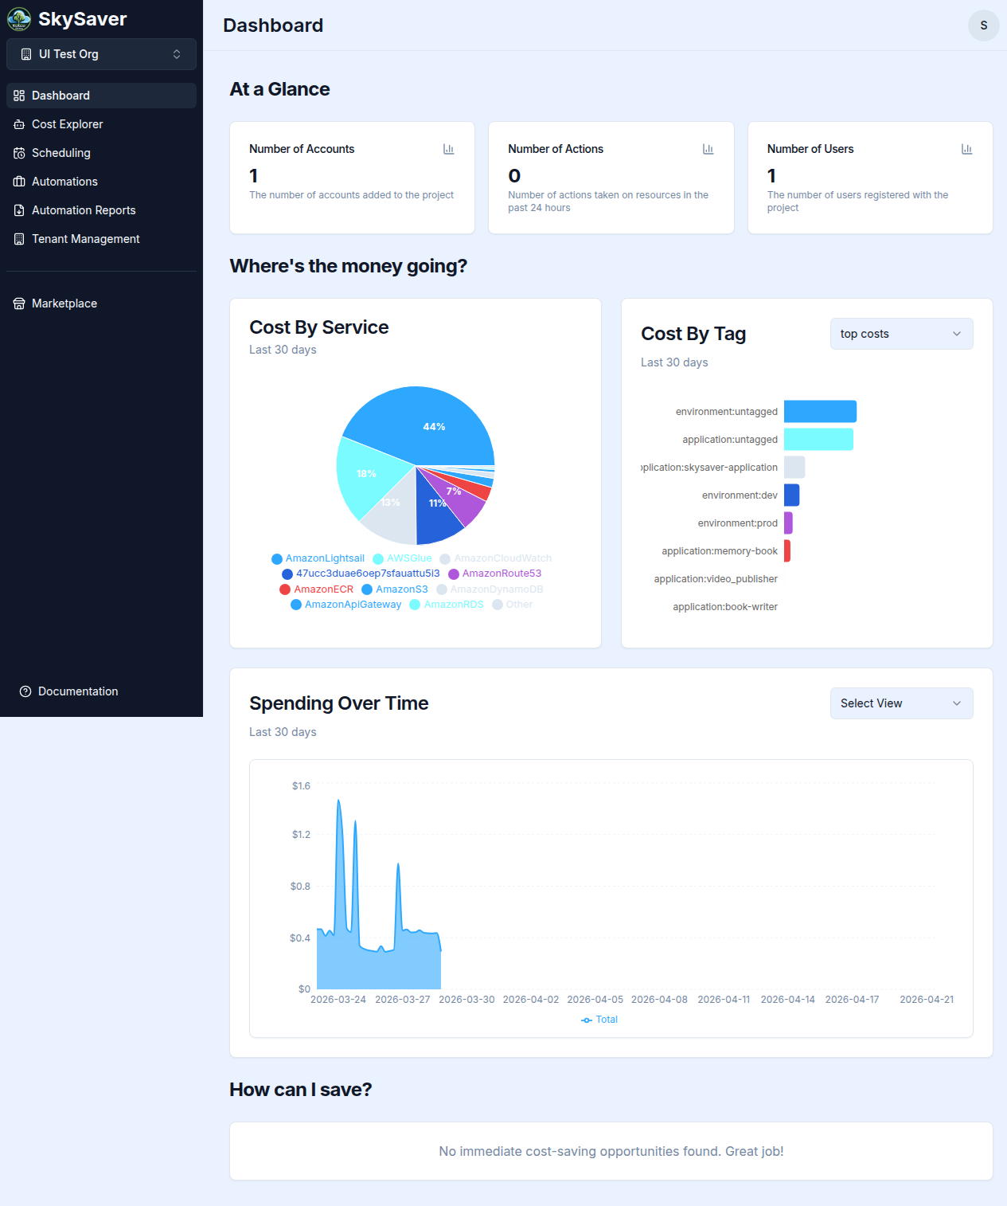This screenshot has width=1007, height=1206.
Task: Click the SkySaver logo icon
Action: click(x=19, y=19)
